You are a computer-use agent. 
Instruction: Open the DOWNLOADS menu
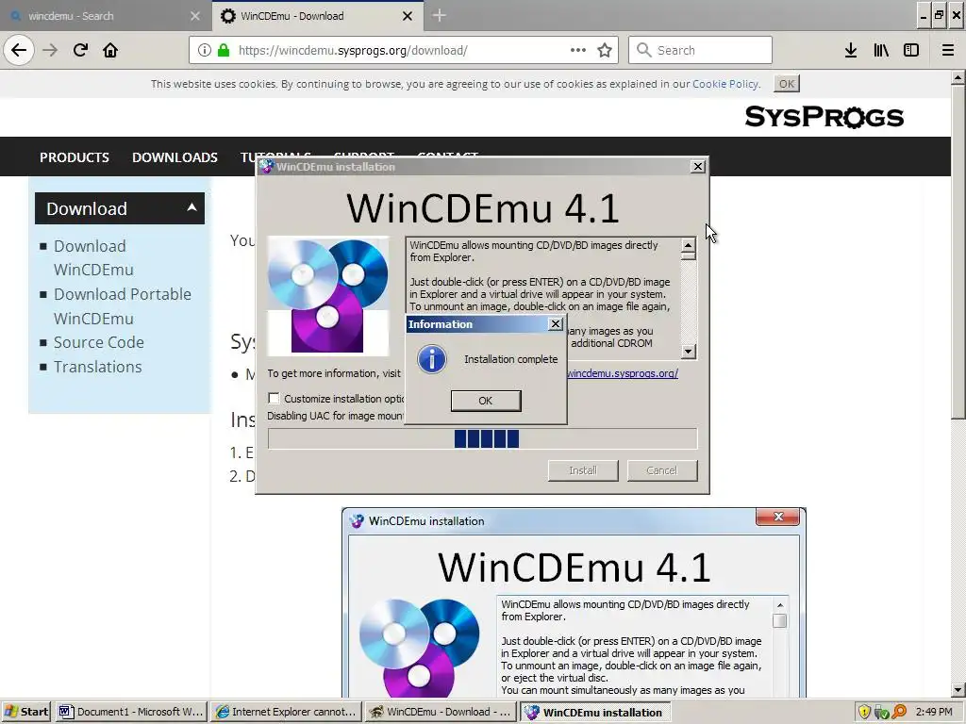[175, 157]
